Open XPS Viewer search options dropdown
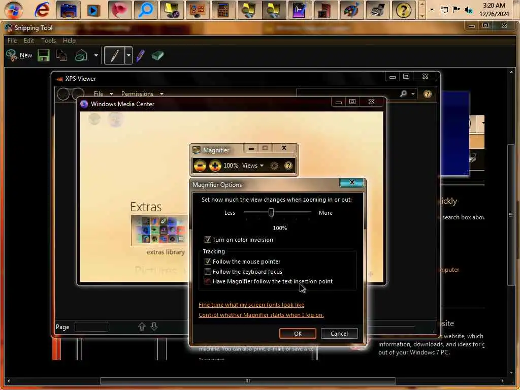Image resolution: width=520 pixels, height=390 pixels. (x=413, y=94)
